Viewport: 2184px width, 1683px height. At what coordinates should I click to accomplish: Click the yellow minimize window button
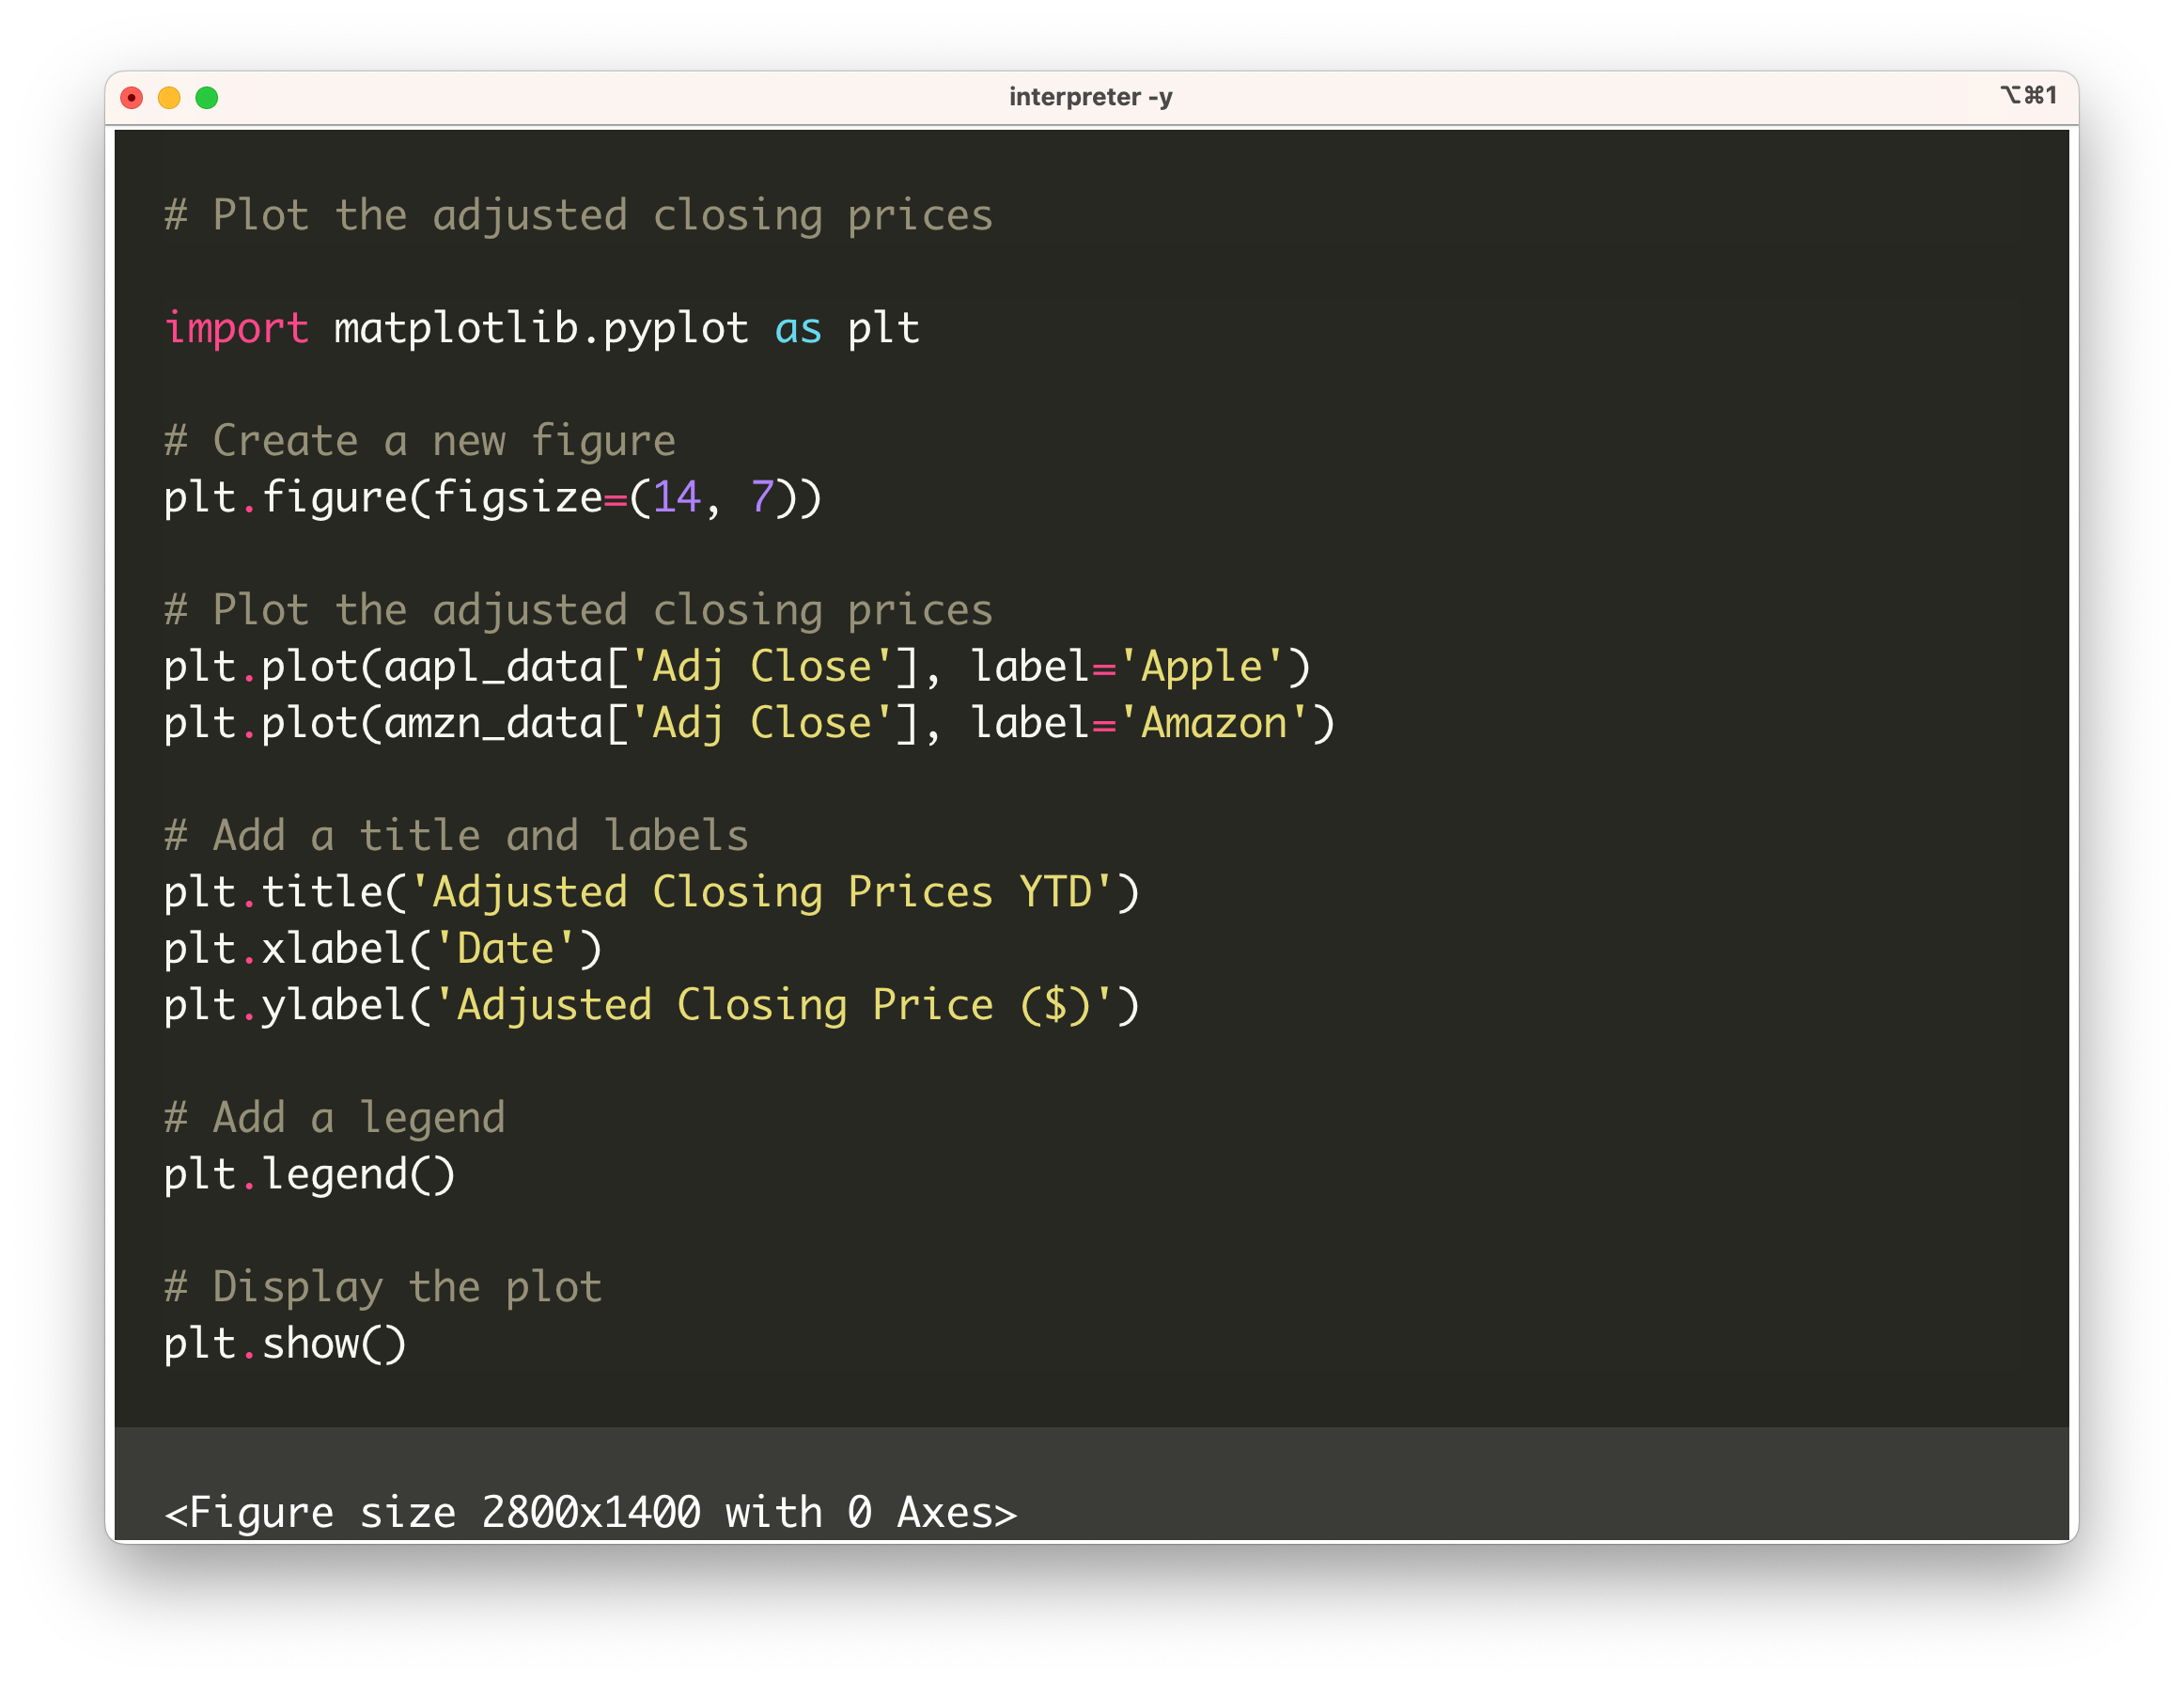(x=169, y=97)
